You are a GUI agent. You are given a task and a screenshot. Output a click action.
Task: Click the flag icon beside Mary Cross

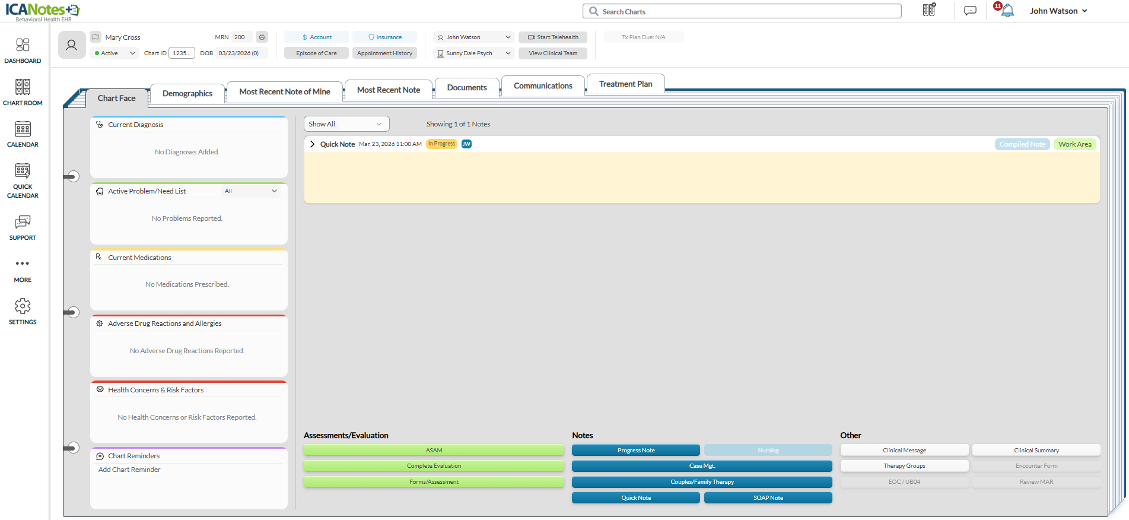coord(96,37)
